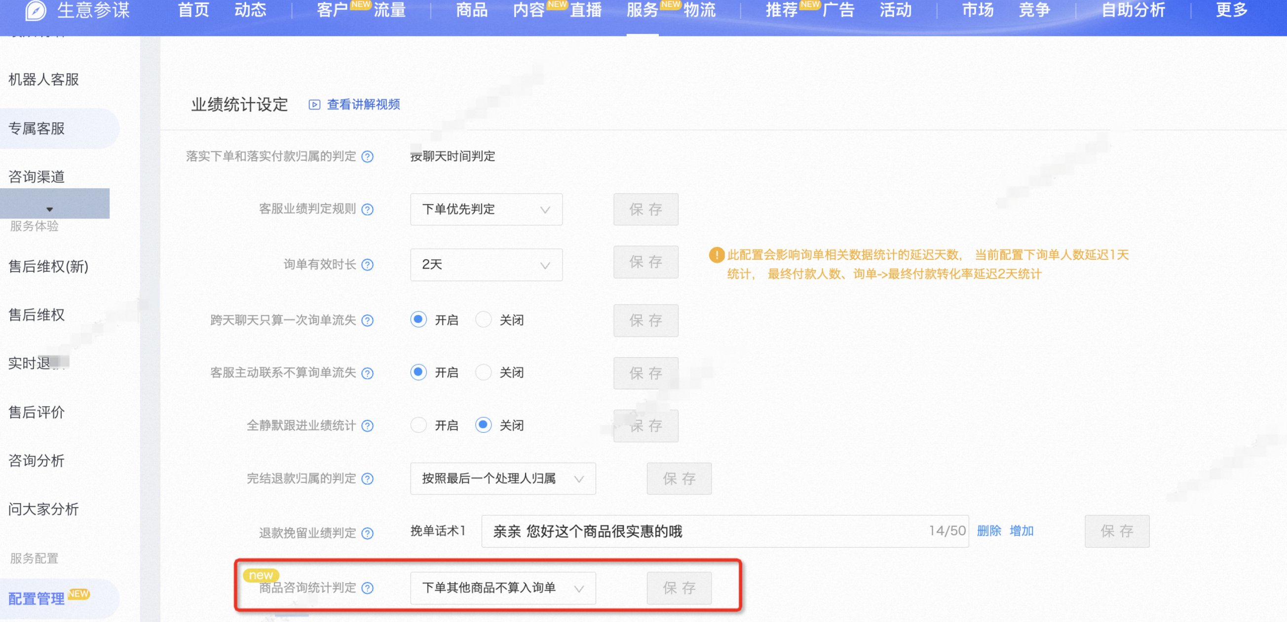Screen dimensions: 1287x622
Task: Open the 动态 top navigation tab
Action: 250,10
